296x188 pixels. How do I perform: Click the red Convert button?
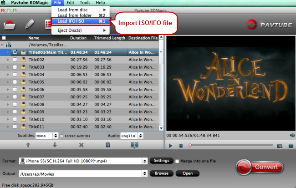(x=260, y=167)
